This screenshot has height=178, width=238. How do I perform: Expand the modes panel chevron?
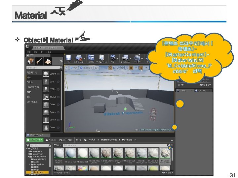pyautogui.click(x=61, y=61)
